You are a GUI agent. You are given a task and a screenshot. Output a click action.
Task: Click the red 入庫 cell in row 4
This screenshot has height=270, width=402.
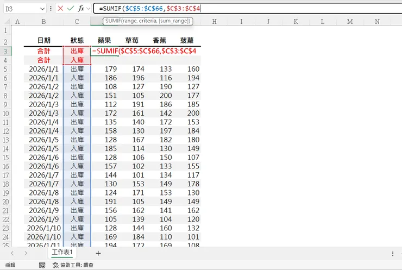pyautogui.click(x=77, y=60)
